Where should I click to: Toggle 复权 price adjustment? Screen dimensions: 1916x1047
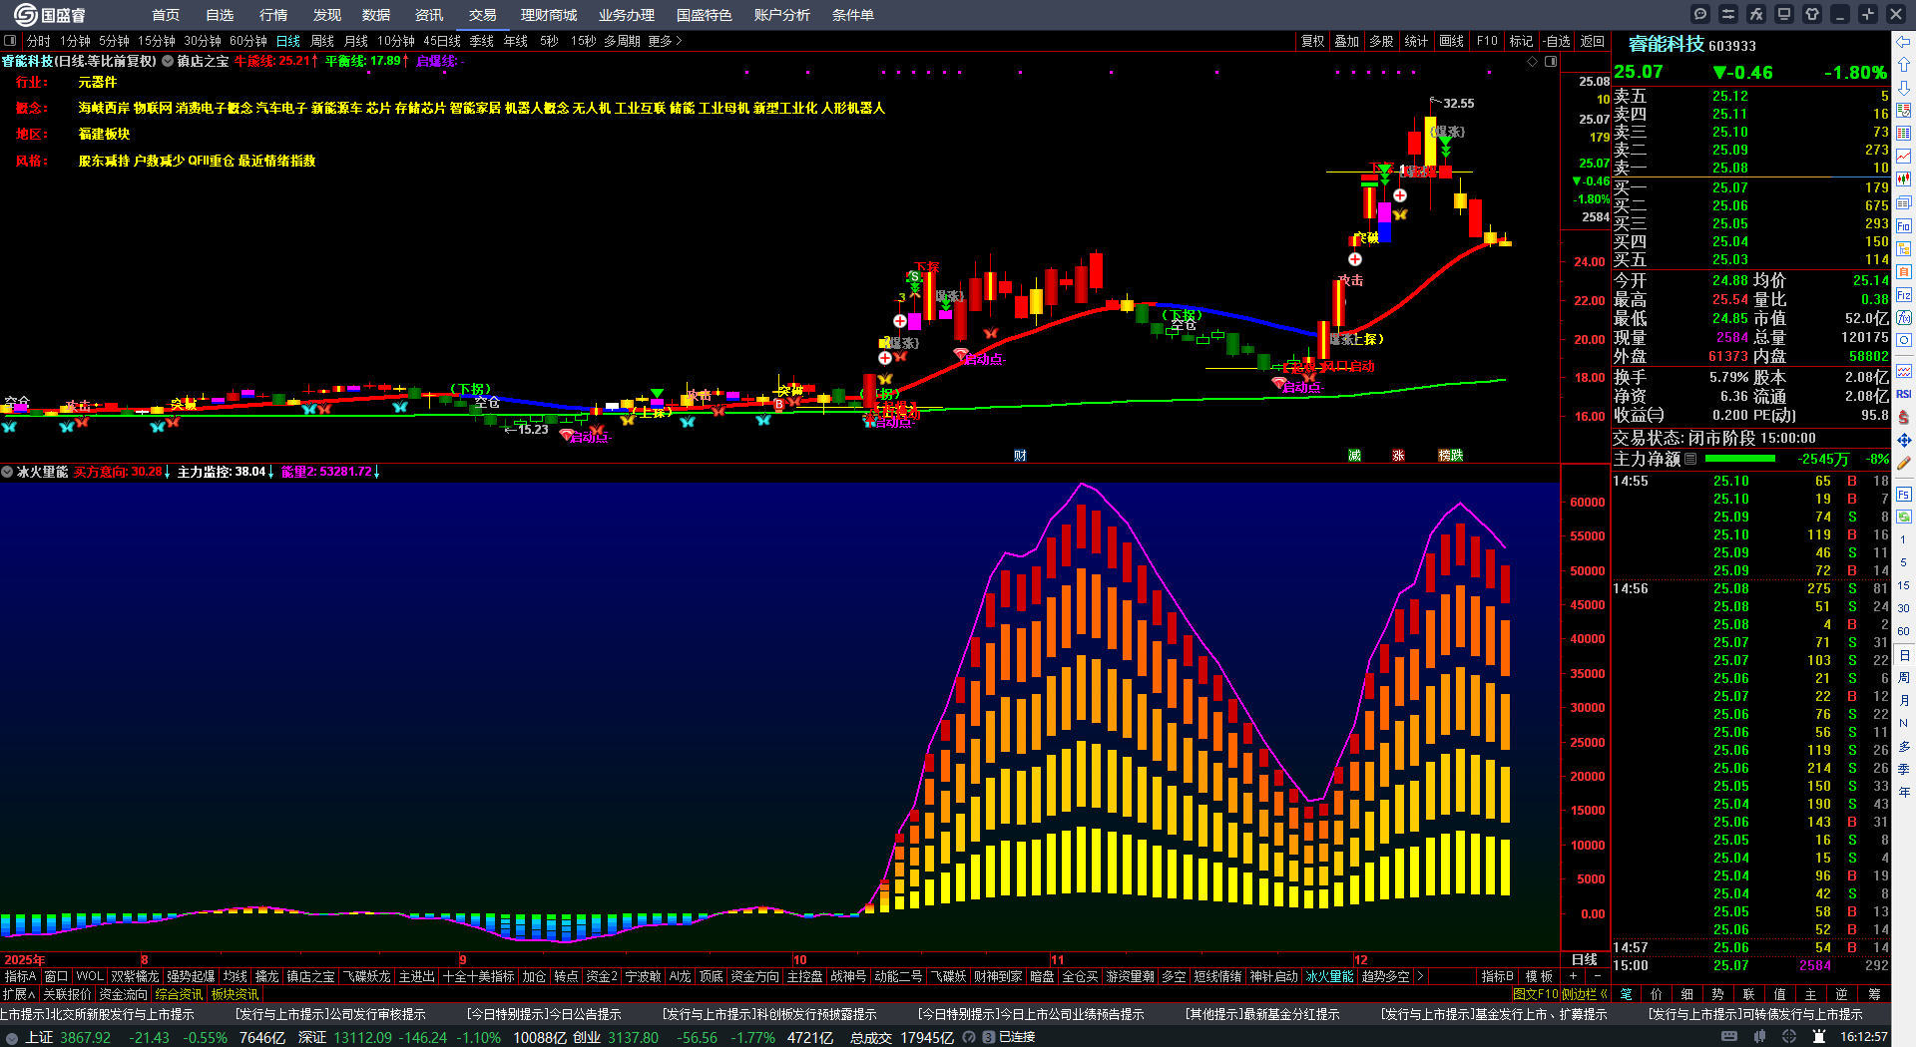tap(1312, 41)
